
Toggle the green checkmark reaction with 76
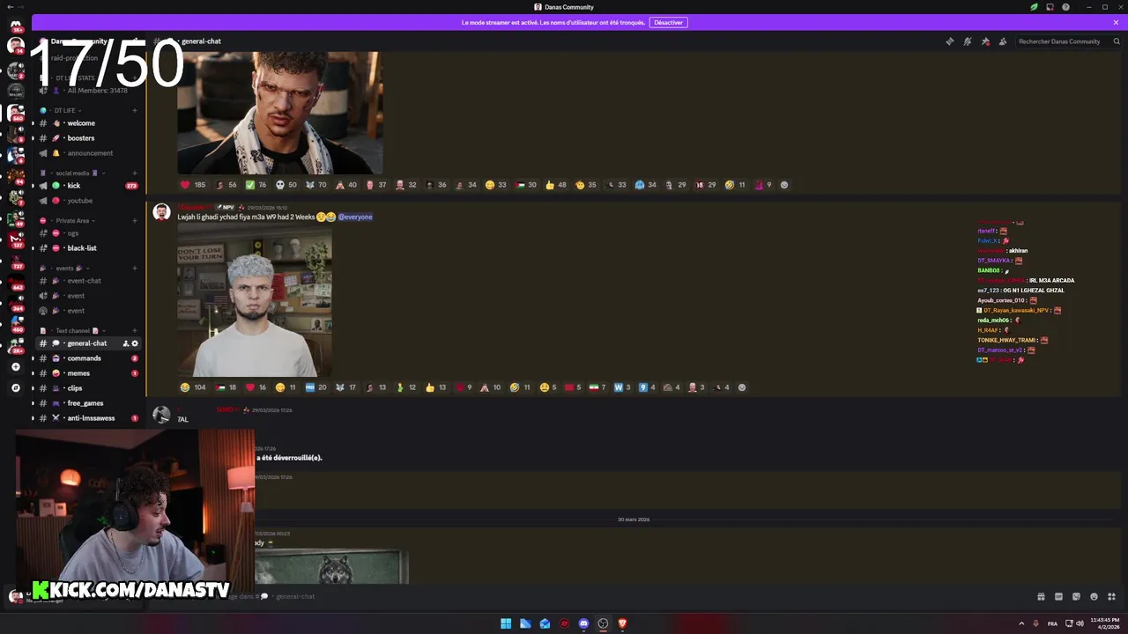(x=256, y=185)
